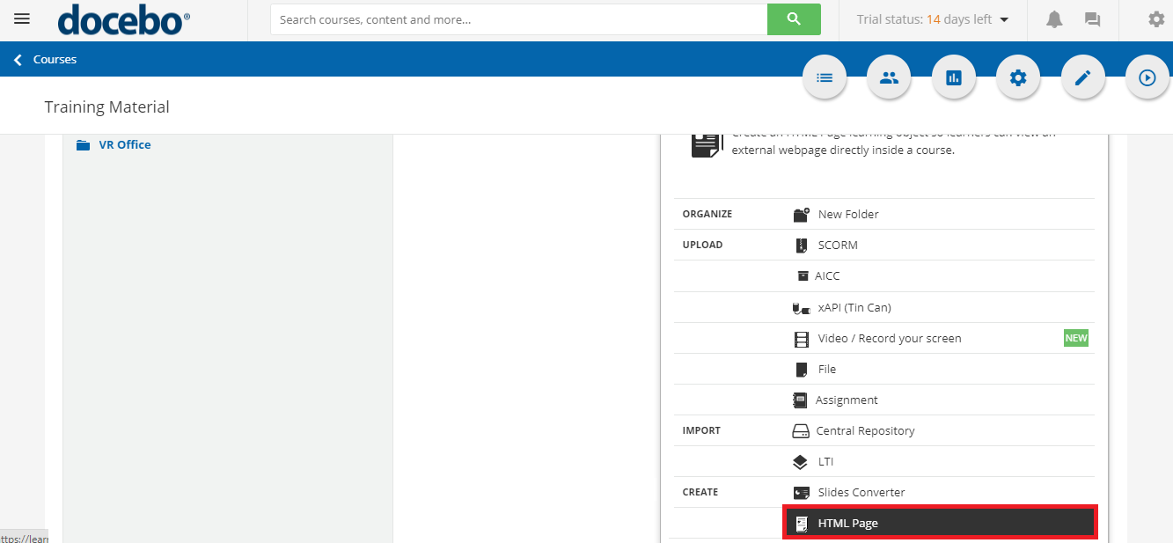1173x543 pixels.
Task: Go back using the Courses chevron arrow
Action: [x=18, y=60]
